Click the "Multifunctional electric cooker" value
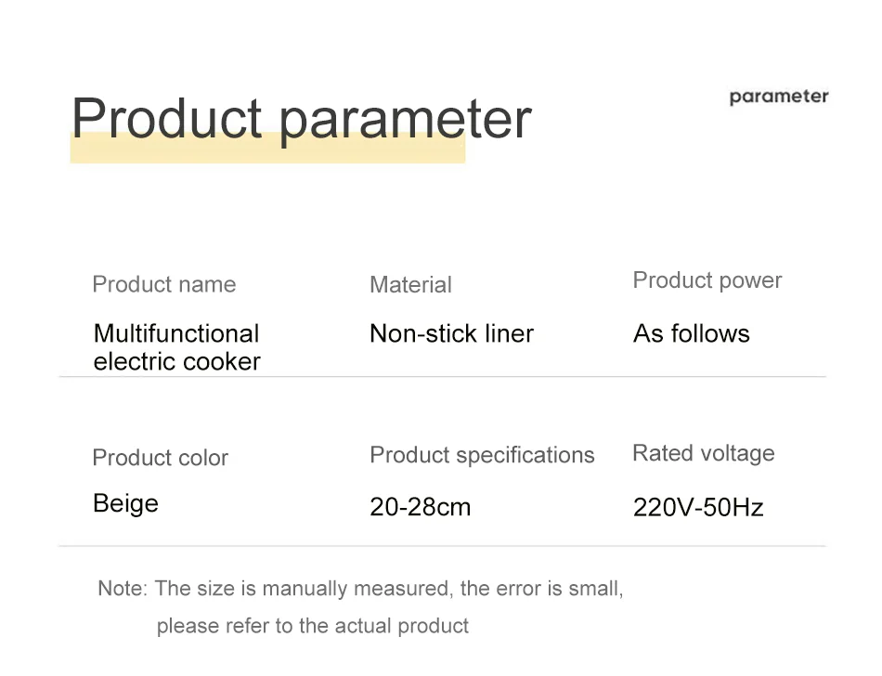882x676 pixels. point(176,347)
